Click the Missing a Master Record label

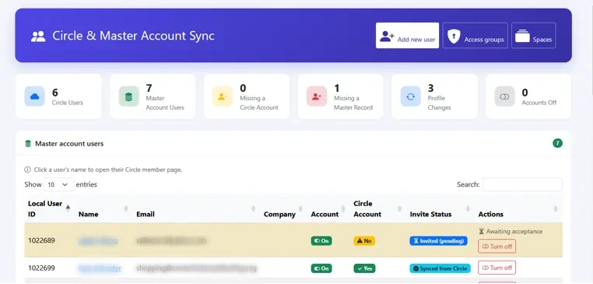353,103
